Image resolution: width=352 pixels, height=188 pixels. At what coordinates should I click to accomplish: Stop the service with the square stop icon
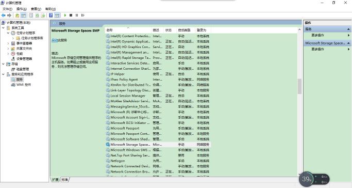click(x=71, y=15)
